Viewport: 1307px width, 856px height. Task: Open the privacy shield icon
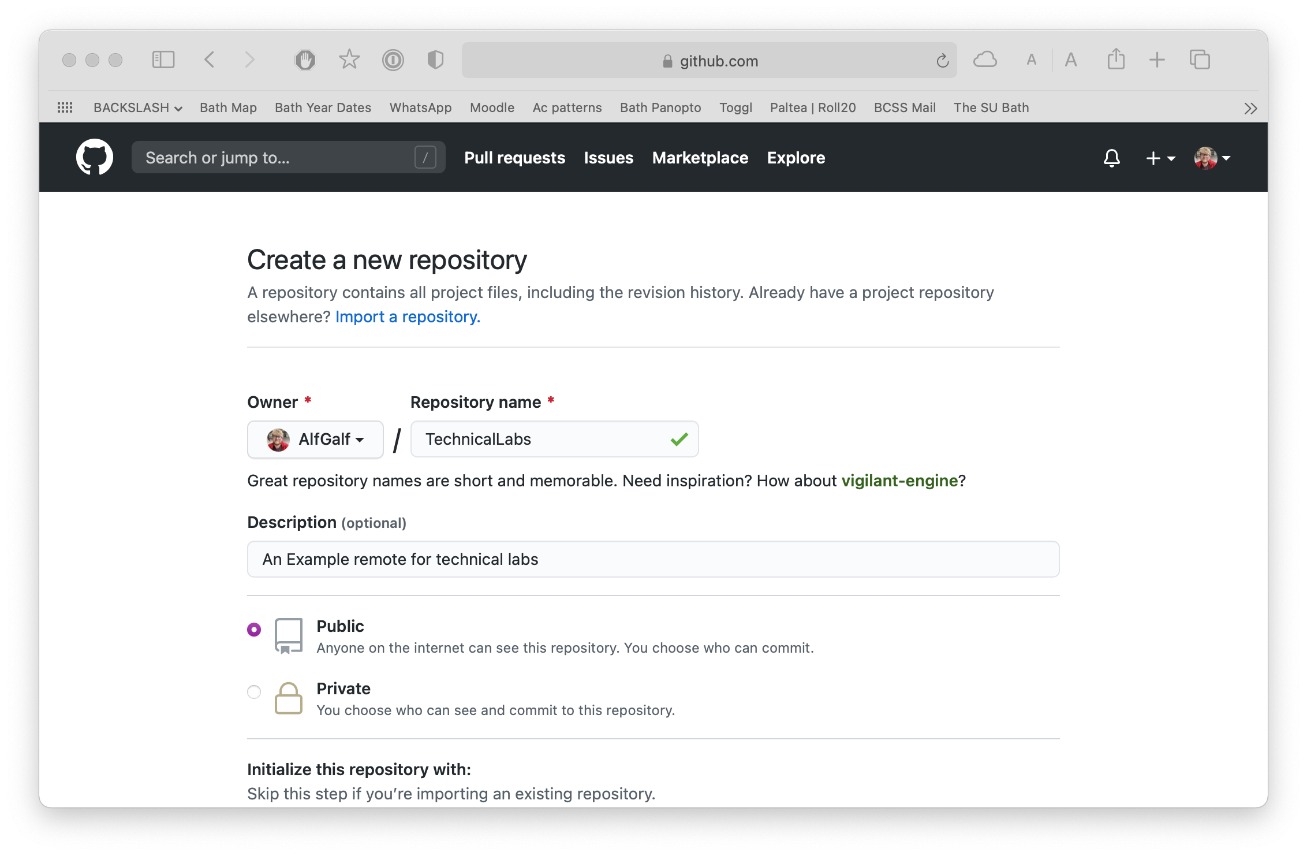(435, 59)
